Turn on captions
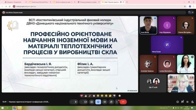The image size is (196, 110). (105, 102)
